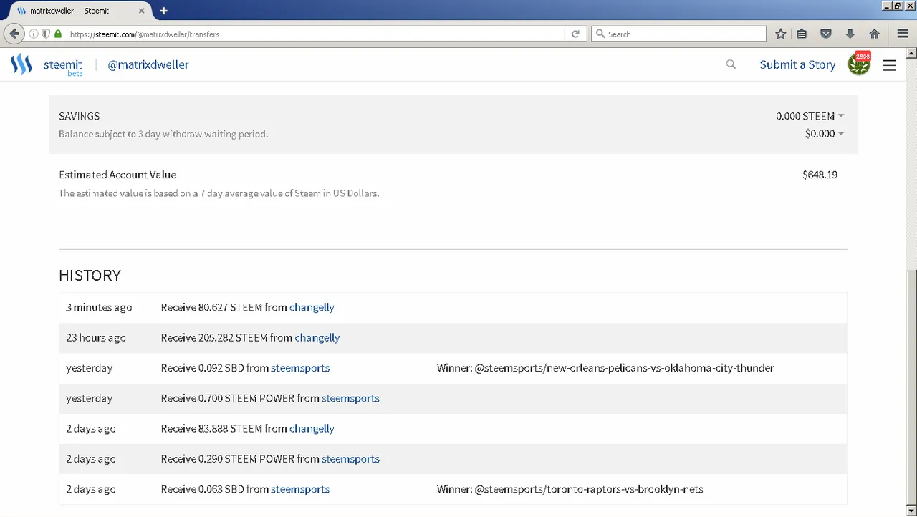The image size is (917, 517).
Task: Open Steemit search magnifier icon
Action: (x=731, y=64)
